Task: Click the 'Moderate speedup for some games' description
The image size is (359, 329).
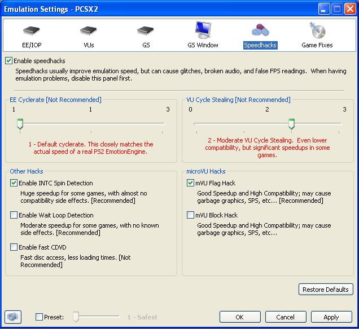Action: (90, 229)
